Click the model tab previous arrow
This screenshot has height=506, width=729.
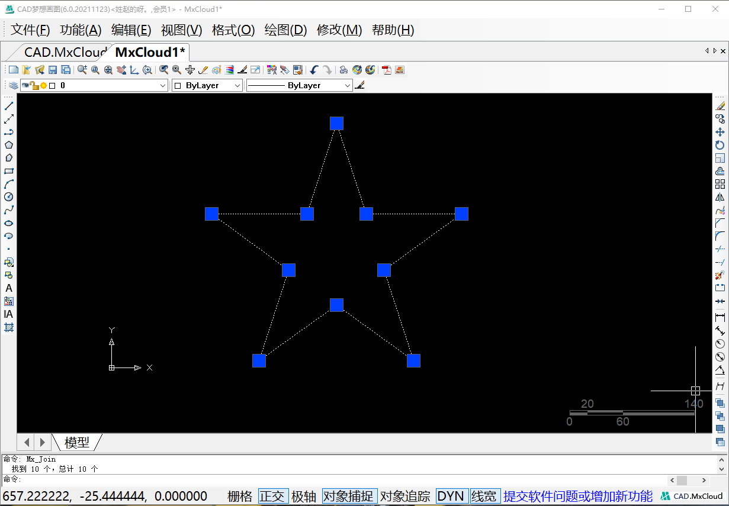click(x=27, y=442)
